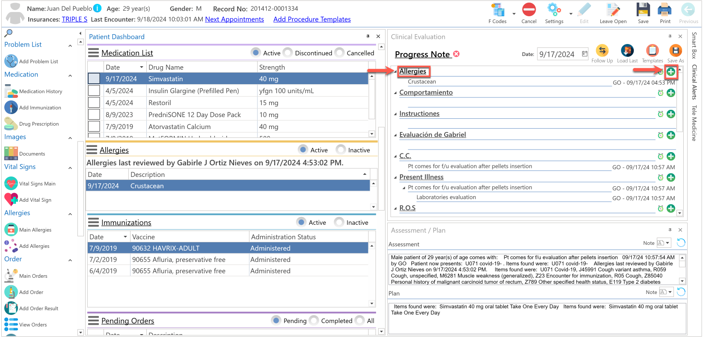
Task: Select Active medication radio button
Action: 256,53
